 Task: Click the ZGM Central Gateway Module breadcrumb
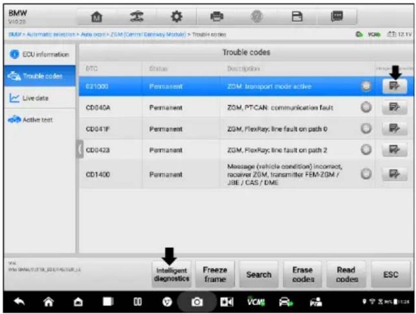[148, 34]
